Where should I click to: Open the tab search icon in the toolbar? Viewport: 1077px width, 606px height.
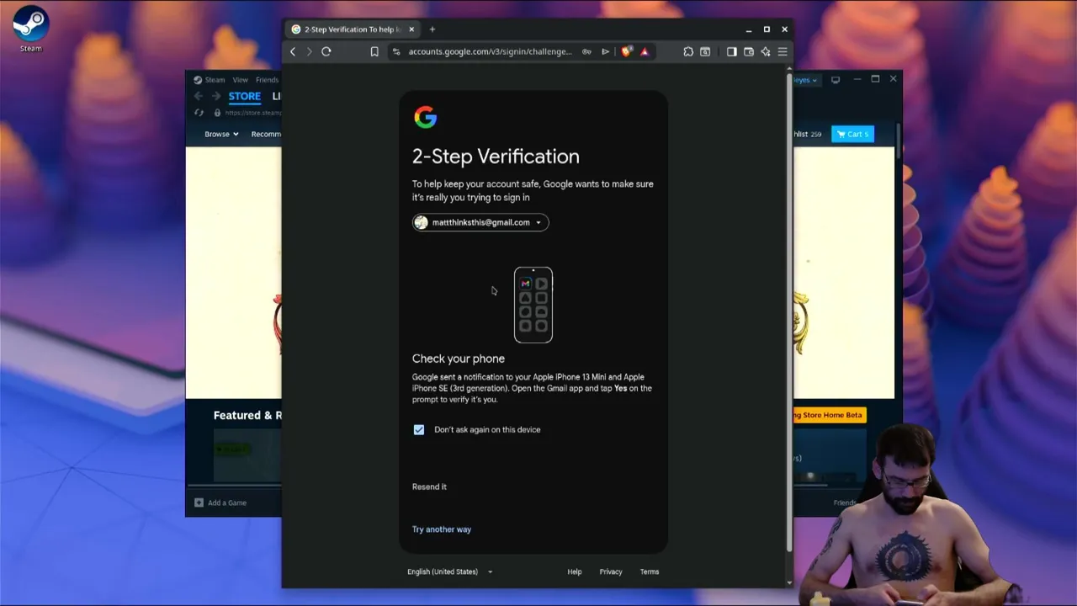coord(705,51)
